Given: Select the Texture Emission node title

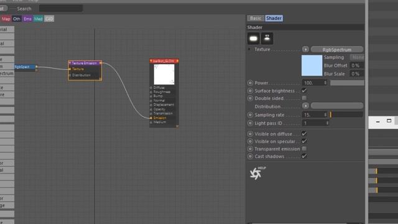Looking at the screenshot, I should 85,63.
